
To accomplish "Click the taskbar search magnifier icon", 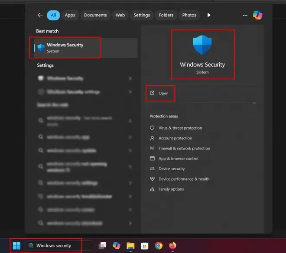I will (31, 246).
